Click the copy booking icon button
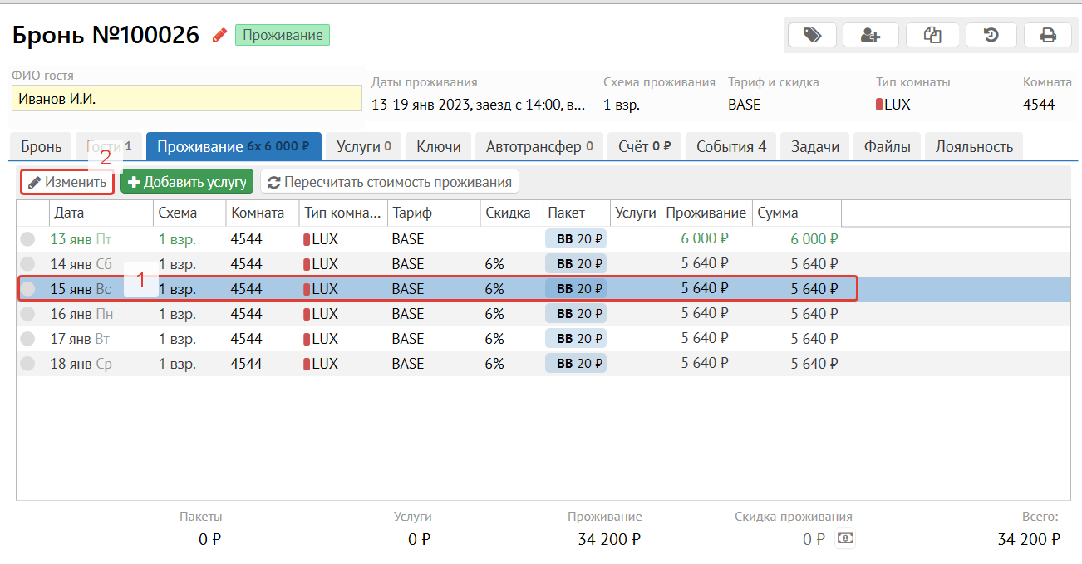This screenshot has height=564, width=1082. tap(931, 35)
